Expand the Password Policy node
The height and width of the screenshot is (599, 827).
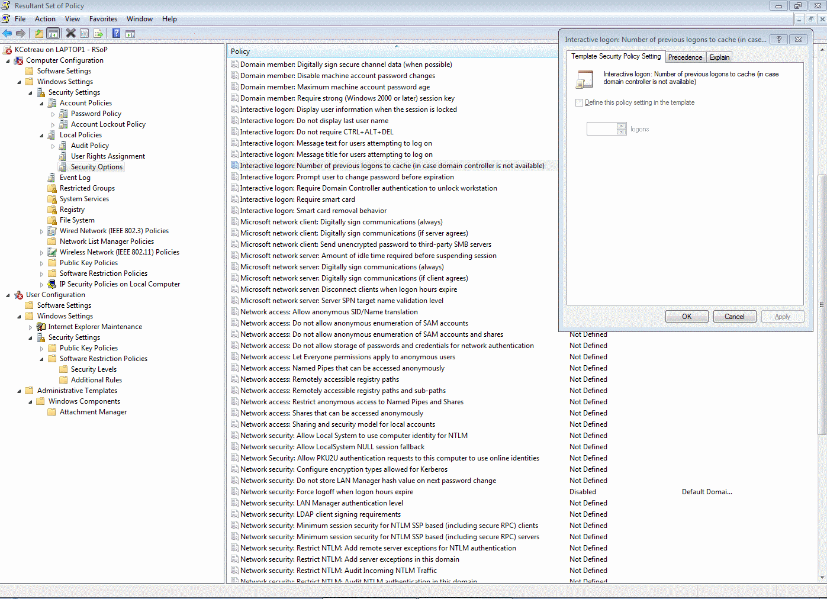pyautogui.click(x=53, y=114)
